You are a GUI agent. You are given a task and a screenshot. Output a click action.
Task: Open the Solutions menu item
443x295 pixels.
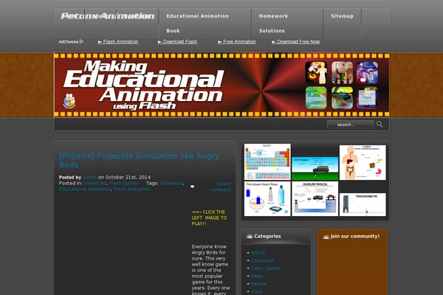[x=272, y=31]
